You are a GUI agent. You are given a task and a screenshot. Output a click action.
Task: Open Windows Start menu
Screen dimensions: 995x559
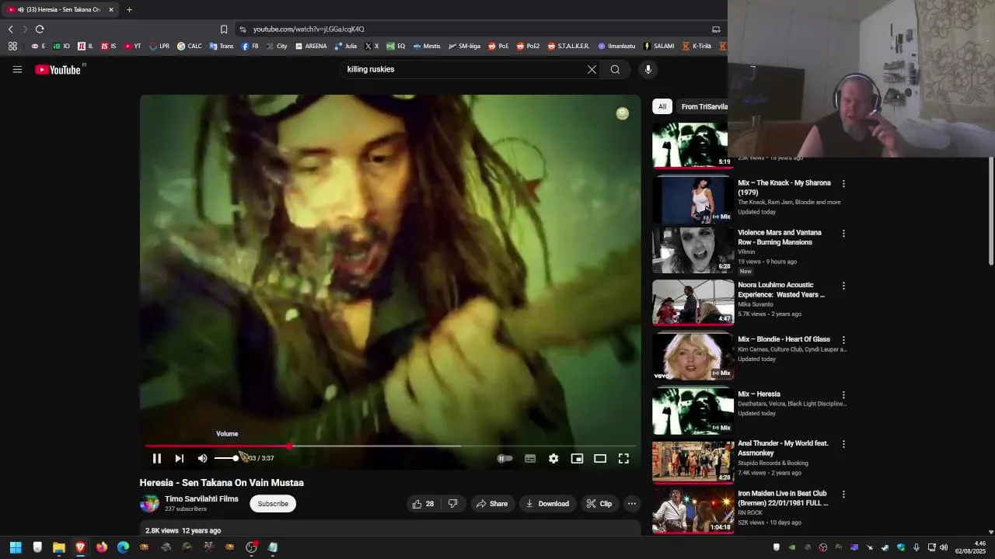(x=16, y=547)
